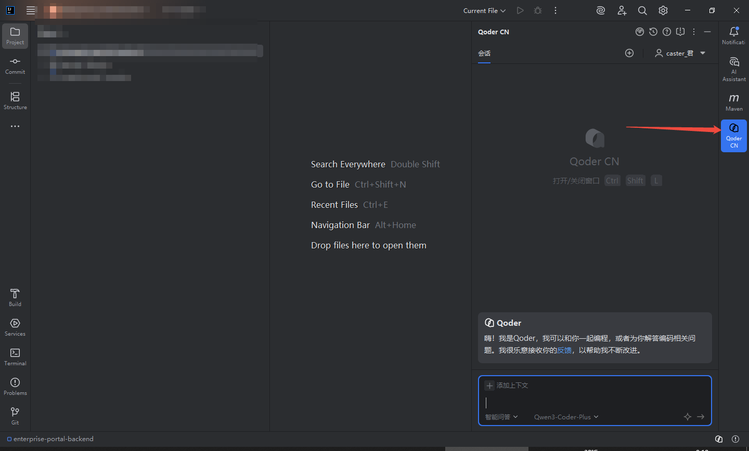Open the Git tool window

(15, 416)
